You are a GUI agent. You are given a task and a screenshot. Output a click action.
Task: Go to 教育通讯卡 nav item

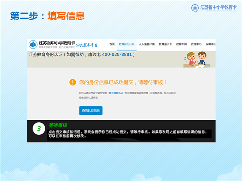[165, 44]
